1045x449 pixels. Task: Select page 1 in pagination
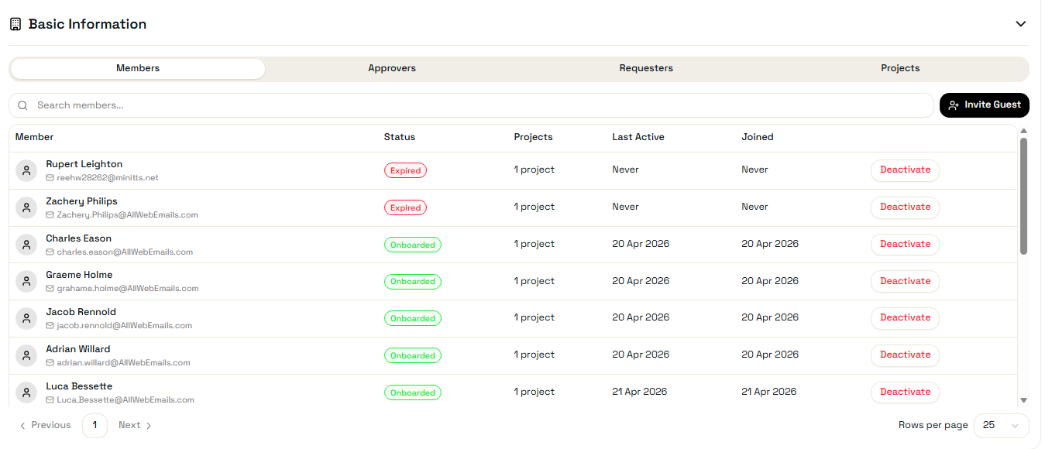click(x=95, y=425)
